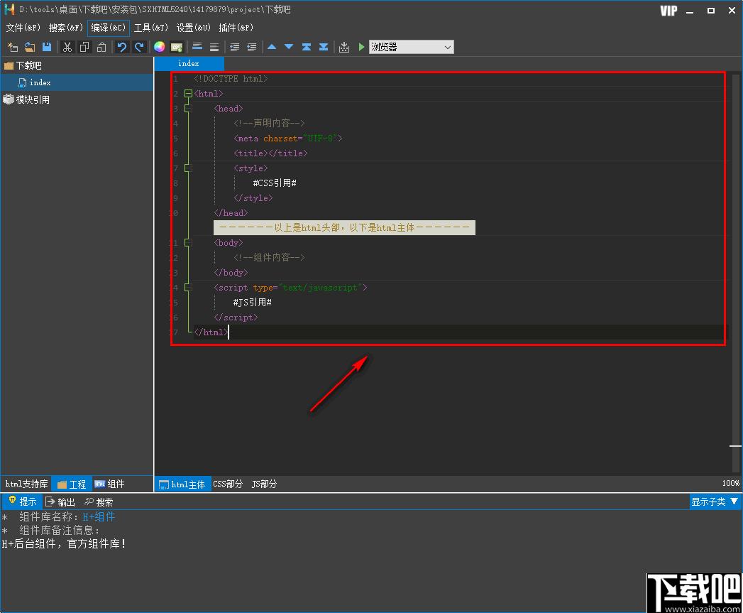Switch to html支持库 tab
The width and height of the screenshot is (743, 613).
coord(26,484)
